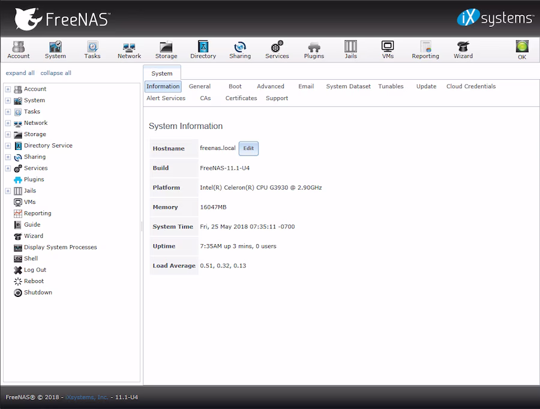This screenshot has height=409, width=540.
Task: Expand the Storage tree node
Action: [x=8, y=134]
